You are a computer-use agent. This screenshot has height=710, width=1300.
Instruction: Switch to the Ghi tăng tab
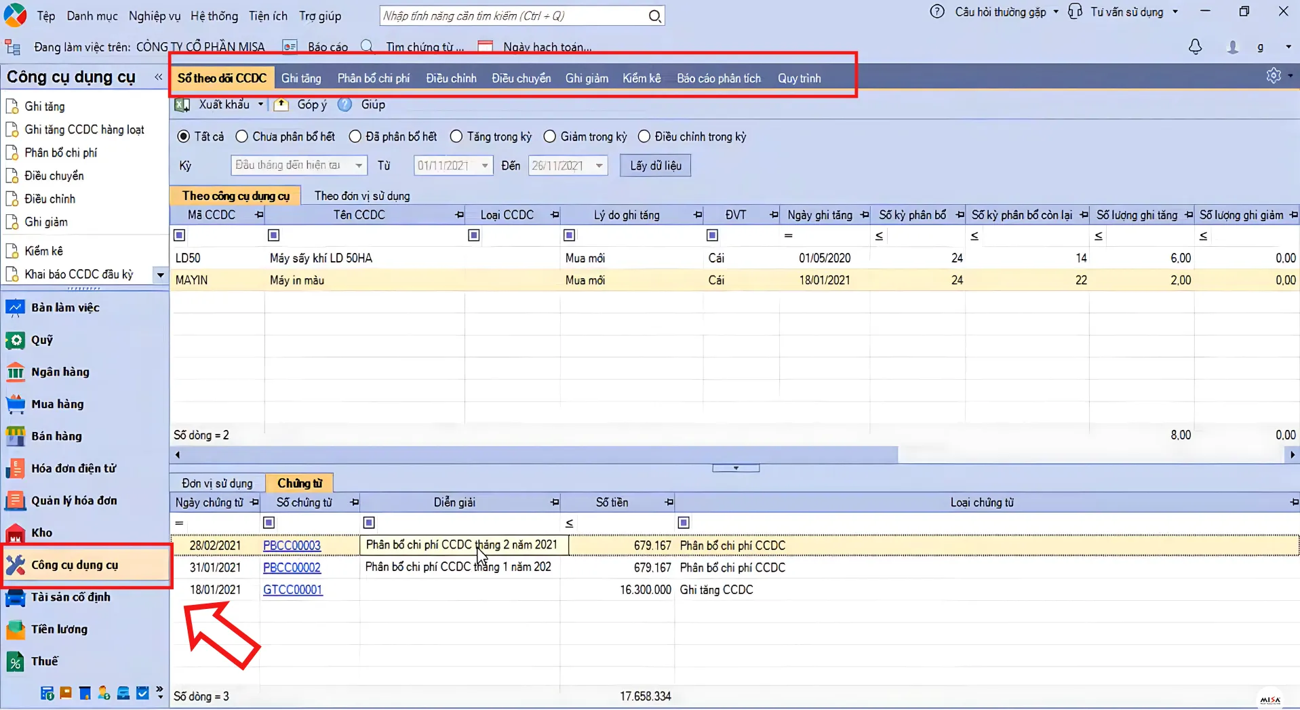click(x=301, y=78)
